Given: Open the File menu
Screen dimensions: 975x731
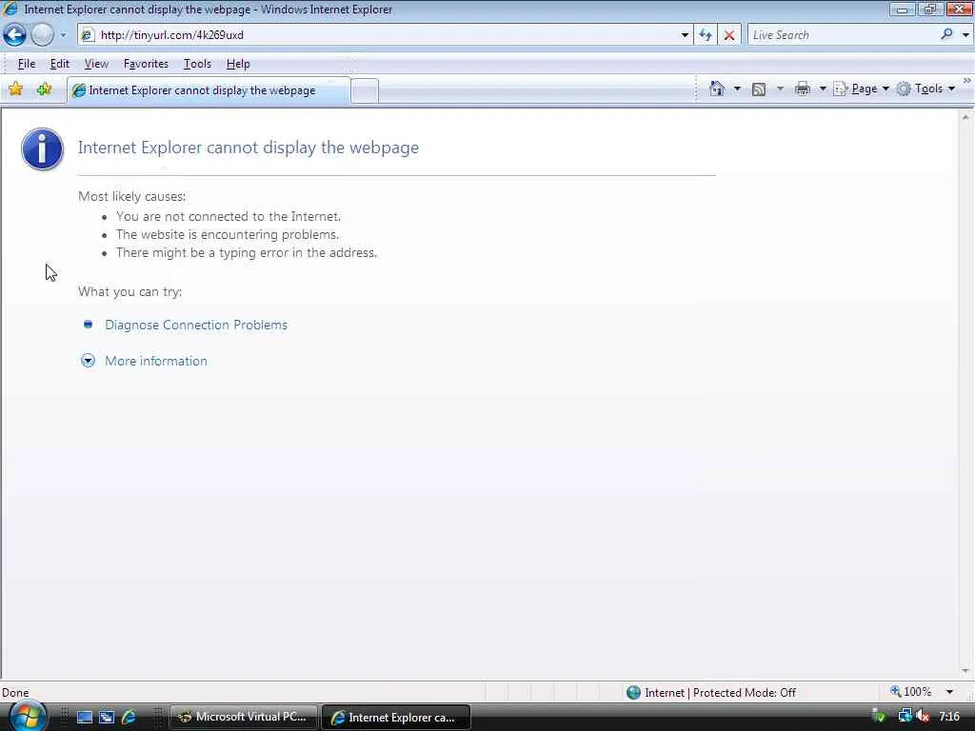Looking at the screenshot, I should pos(26,64).
